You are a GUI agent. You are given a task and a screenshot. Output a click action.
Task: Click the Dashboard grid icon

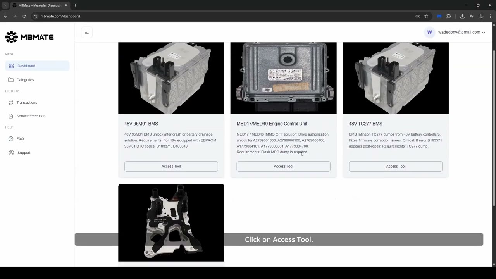(x=11, y=66)
